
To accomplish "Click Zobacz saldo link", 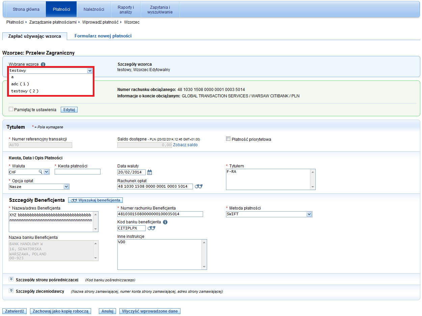I will (185, 145).
